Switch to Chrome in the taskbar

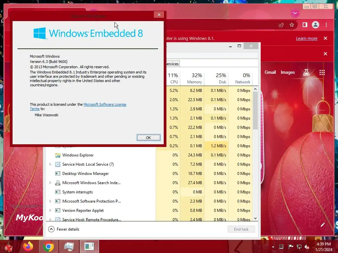point(48,246)
